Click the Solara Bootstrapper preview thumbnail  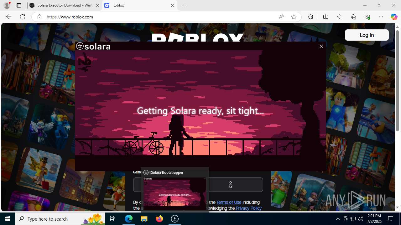[175, 194]
